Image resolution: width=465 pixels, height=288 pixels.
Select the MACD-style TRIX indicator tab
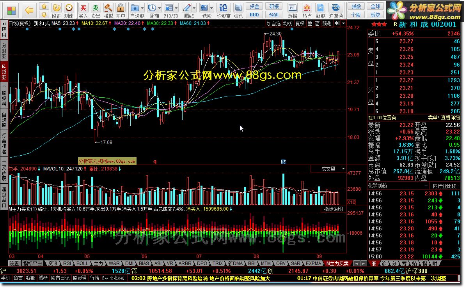pyautogui.click(x=217, y=263)
